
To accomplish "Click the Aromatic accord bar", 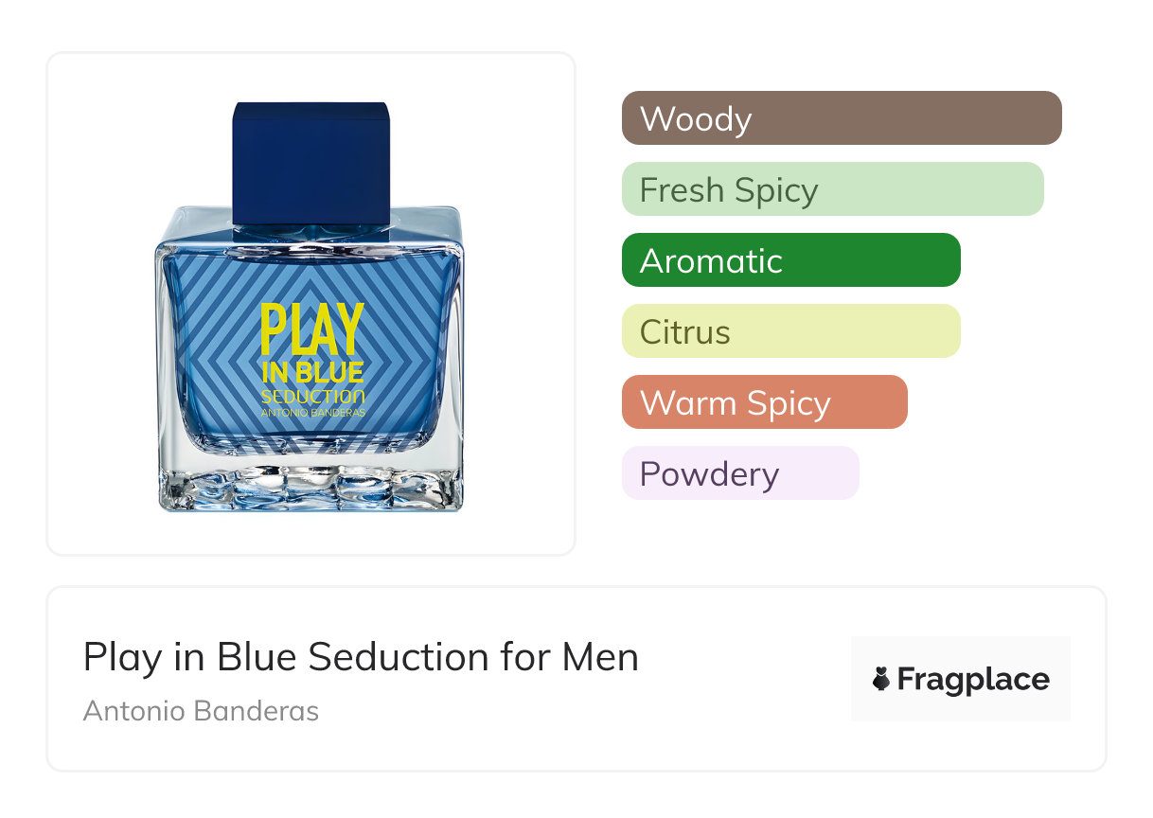I will pos(791,260).
